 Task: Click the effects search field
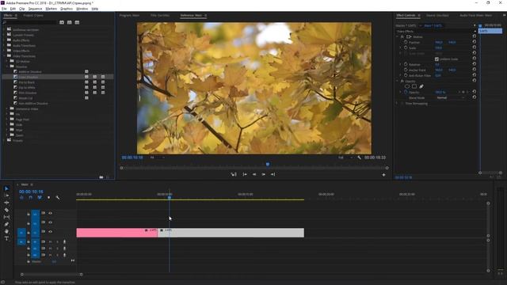(x=30, y=22)
